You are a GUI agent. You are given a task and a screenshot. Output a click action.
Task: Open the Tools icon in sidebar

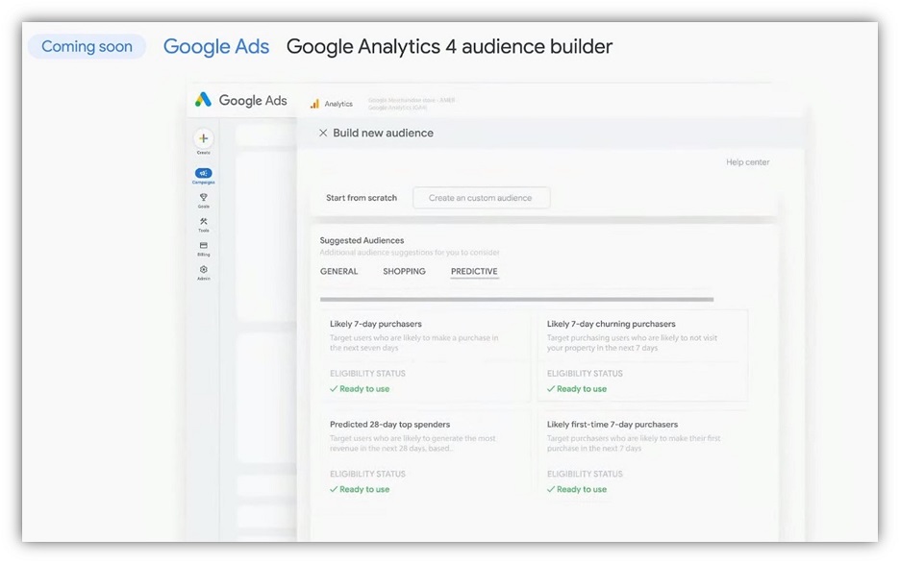pos(203,222)
